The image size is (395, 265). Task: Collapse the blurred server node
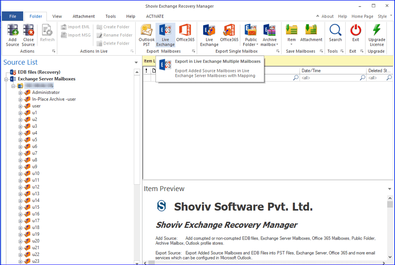click(x=13, y=86)
